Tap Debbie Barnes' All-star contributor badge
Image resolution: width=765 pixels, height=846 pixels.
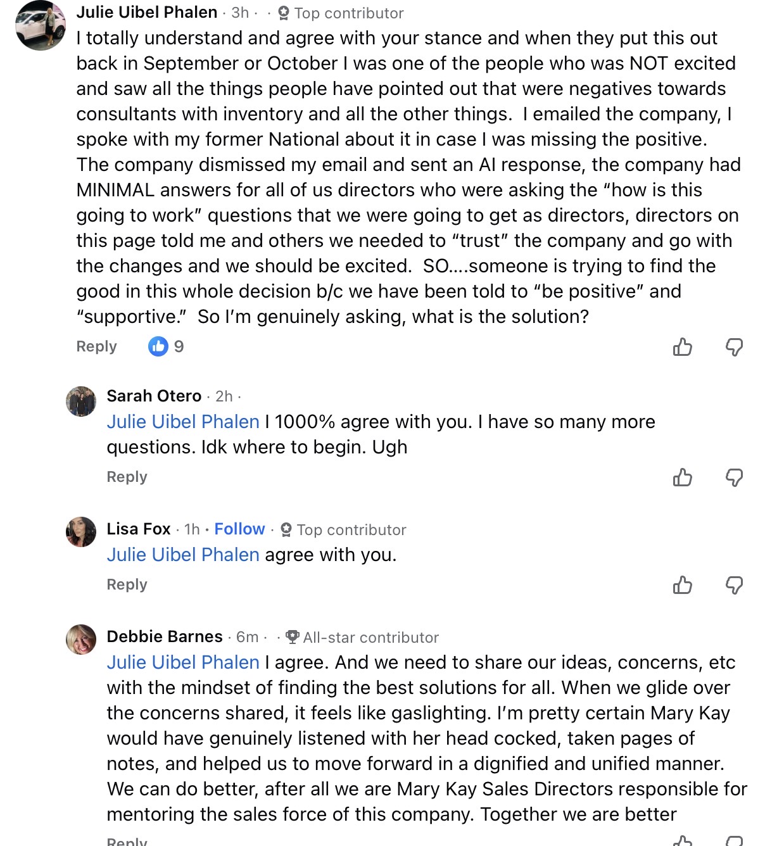(362, 637)
